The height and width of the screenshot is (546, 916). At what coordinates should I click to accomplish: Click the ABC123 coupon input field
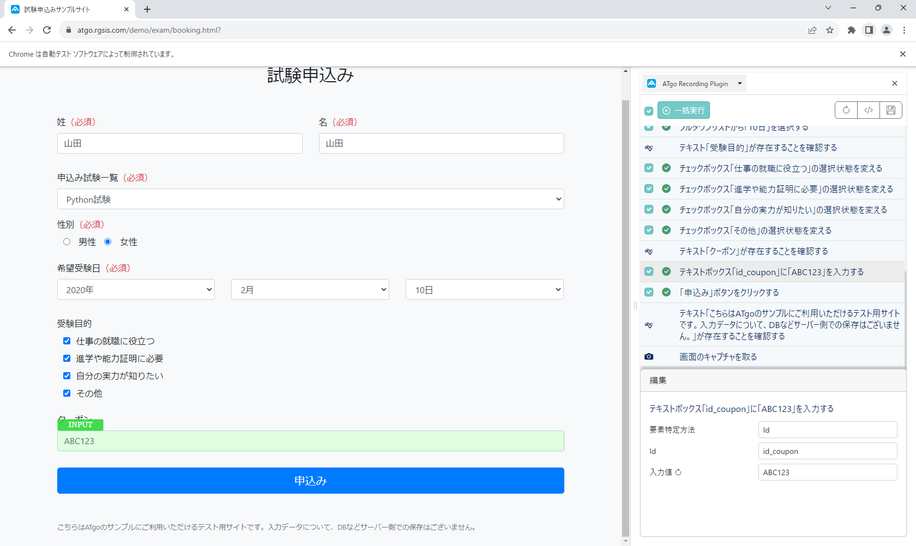pyautogui.click(x=310, y=441)
